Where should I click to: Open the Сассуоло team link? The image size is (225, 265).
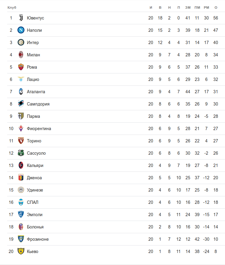pyautogui.click(x=36, y=153)
